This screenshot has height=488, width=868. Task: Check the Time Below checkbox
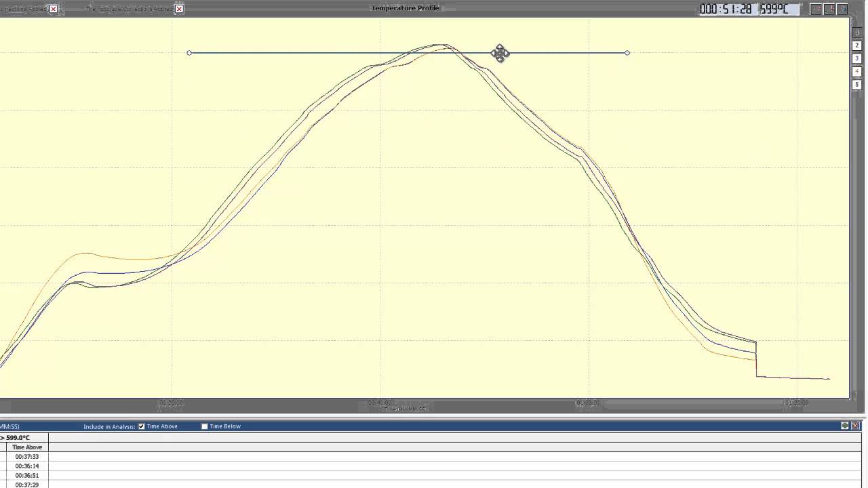tap(205, 426)
